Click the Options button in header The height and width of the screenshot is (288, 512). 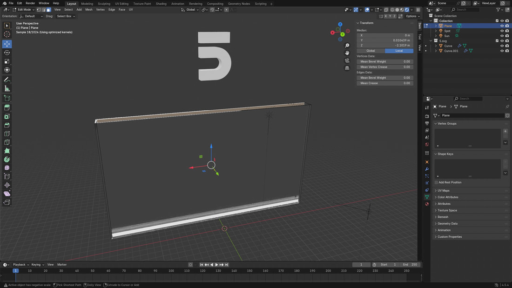[x=411, y=16]
